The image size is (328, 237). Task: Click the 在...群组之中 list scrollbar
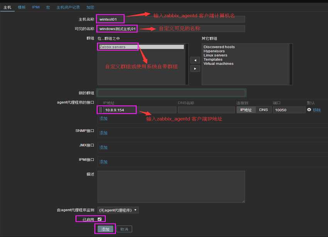point(187,64)
